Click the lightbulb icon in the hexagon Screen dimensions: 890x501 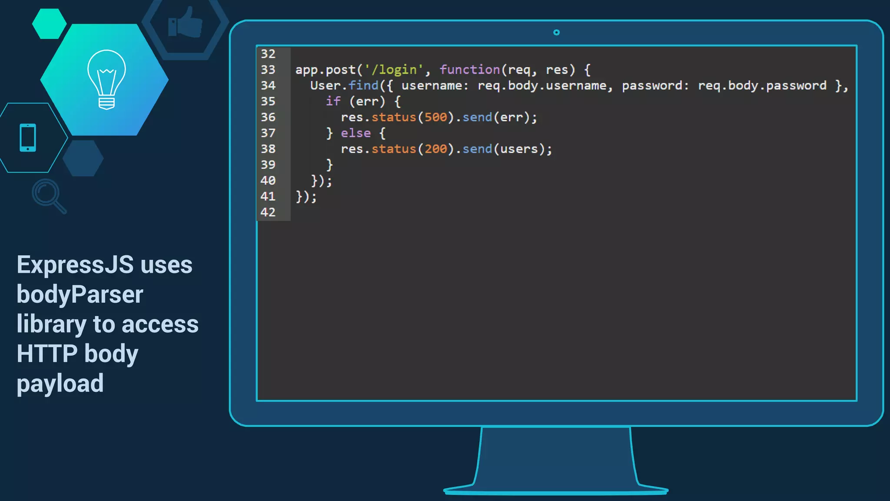106,80
